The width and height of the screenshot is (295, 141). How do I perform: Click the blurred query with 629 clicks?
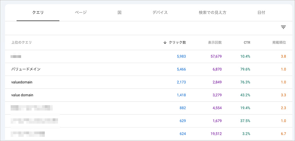click(34, 121)
